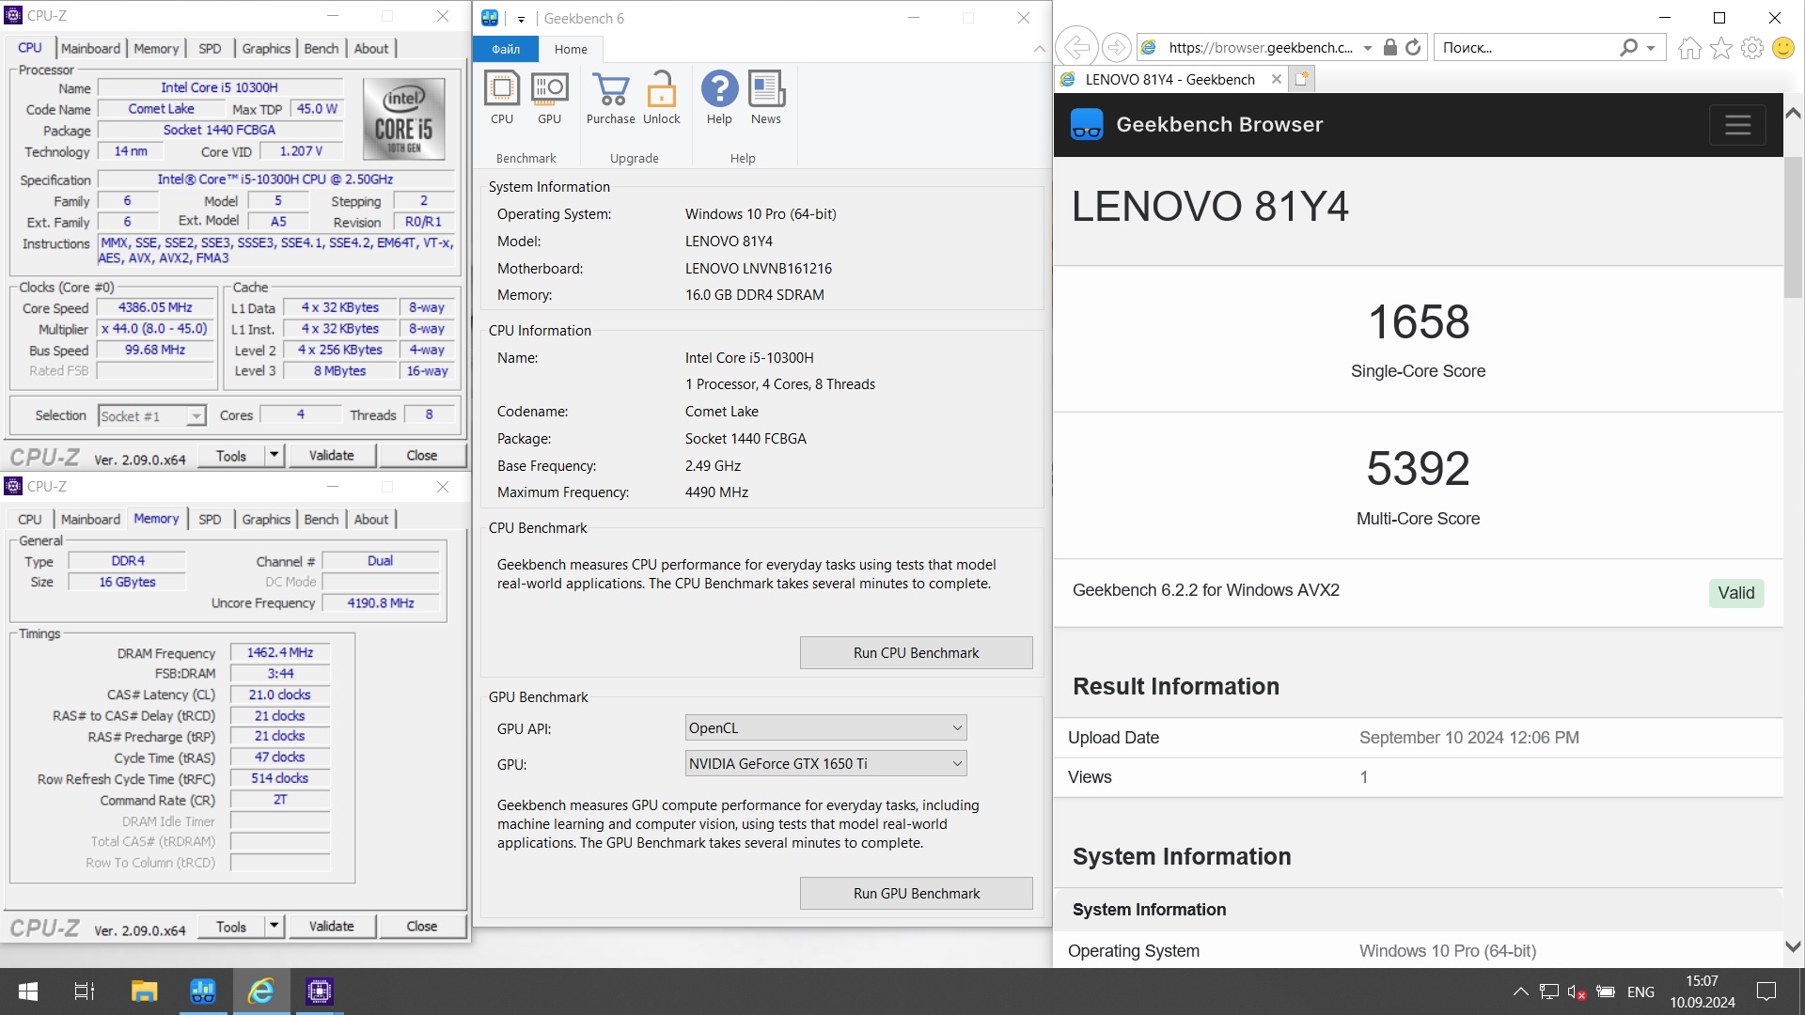Click the Intel Core i5 logo in CPU-Z
This screenshot has width=1805, height=1015.
click(404, 120)
